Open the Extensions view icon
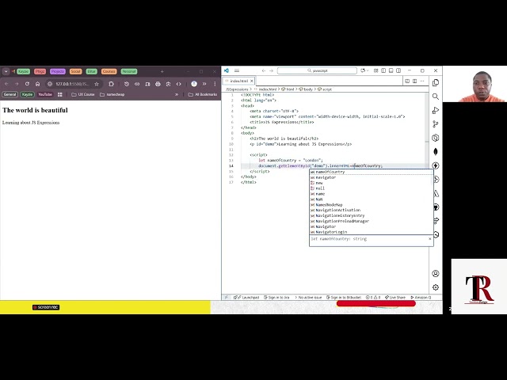Image resolution: width=507 pixels, height=380 pixels. coord(436,138)
